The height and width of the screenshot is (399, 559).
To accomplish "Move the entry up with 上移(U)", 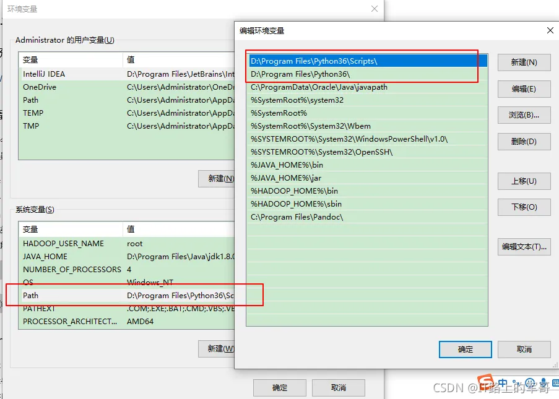I will tap(524, 181).
